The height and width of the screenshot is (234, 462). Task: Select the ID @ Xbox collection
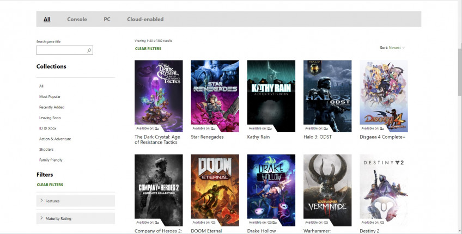pos(48,128)
